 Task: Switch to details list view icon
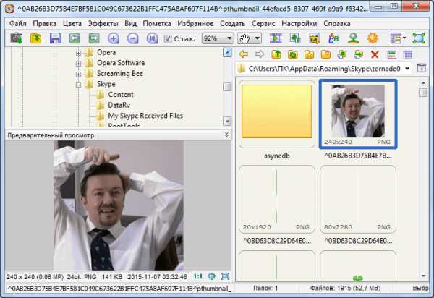point(408,54)
